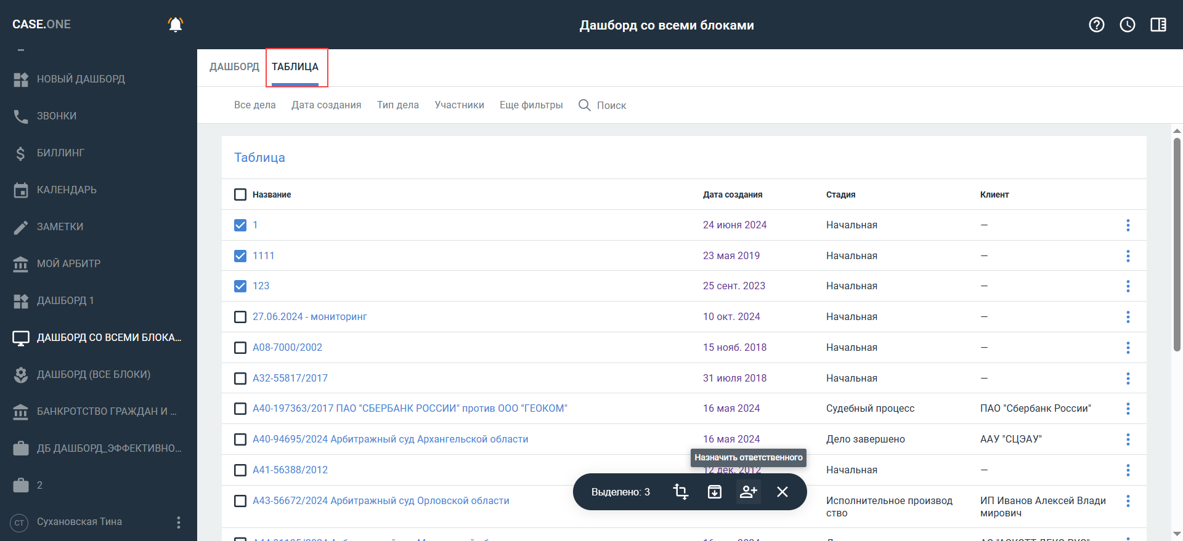1183x541 pixels.
Task: Open the row menu for case 1111
Action: [x=1128, y=256]
